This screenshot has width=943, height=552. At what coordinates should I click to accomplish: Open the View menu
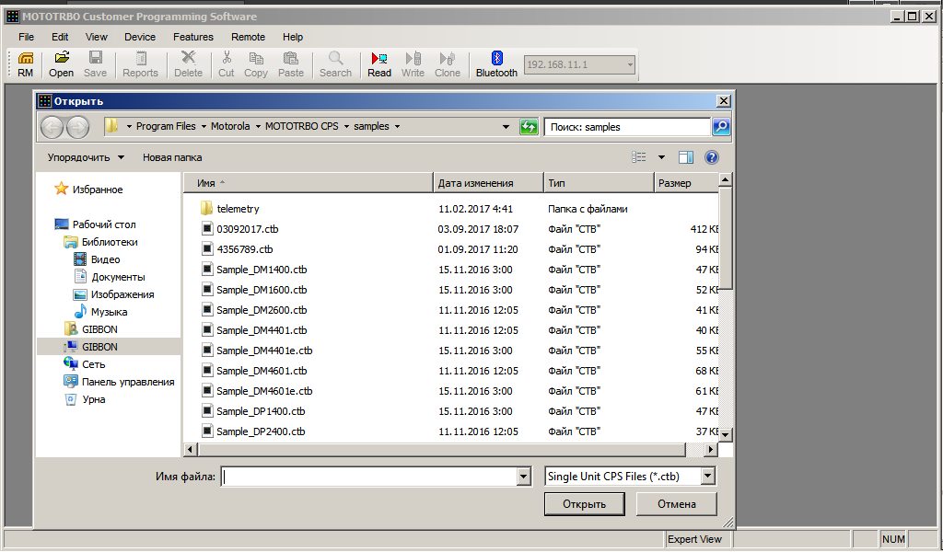pyautogui.click(x=96, y=37)
